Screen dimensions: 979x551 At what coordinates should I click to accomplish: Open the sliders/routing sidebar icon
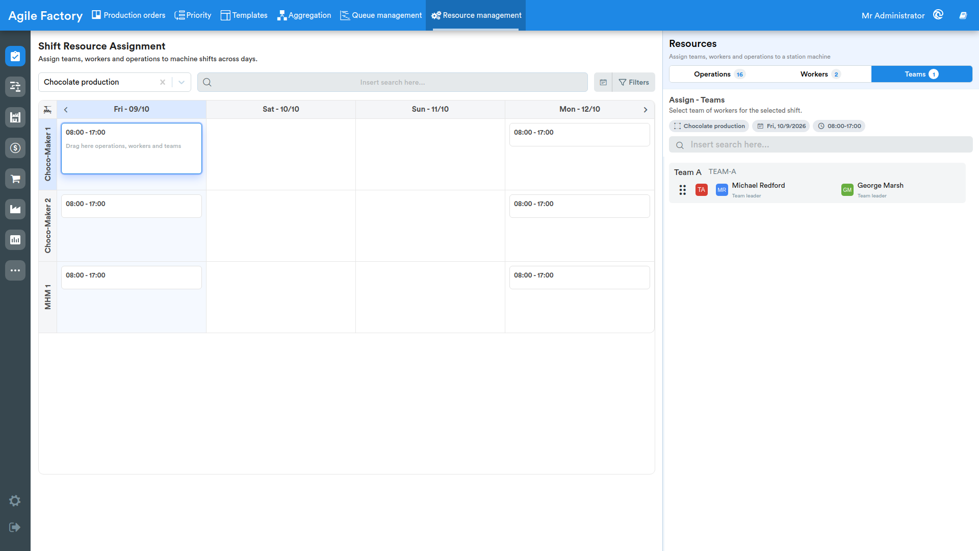pyautogui.click(x=15, y=87)
